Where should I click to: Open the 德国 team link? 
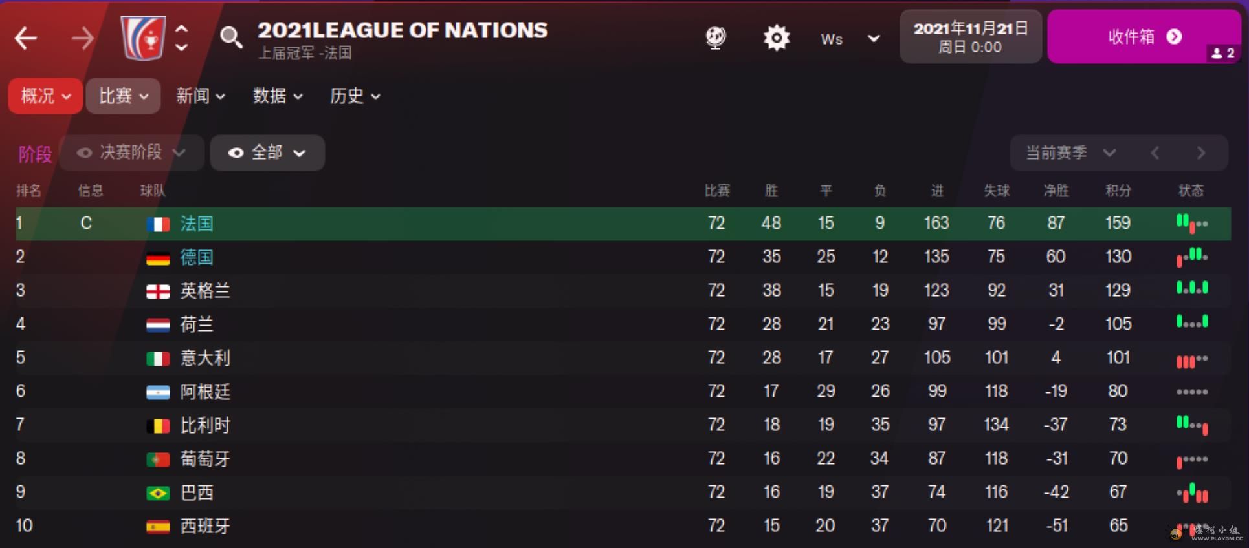[x=197, y=257]
